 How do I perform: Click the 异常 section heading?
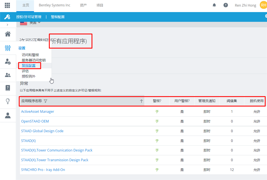click(x=24, y=83)
